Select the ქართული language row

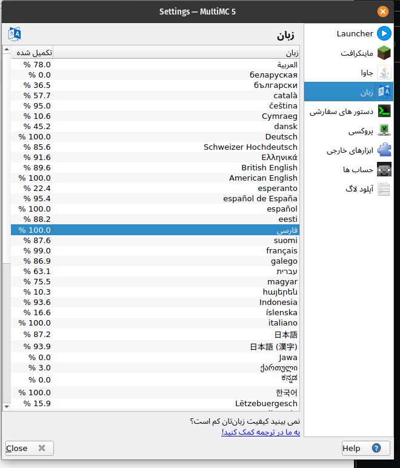point(155,368)
